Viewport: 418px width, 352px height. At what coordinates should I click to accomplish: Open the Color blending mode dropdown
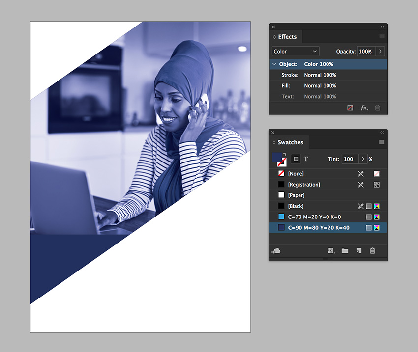[295, 51]
